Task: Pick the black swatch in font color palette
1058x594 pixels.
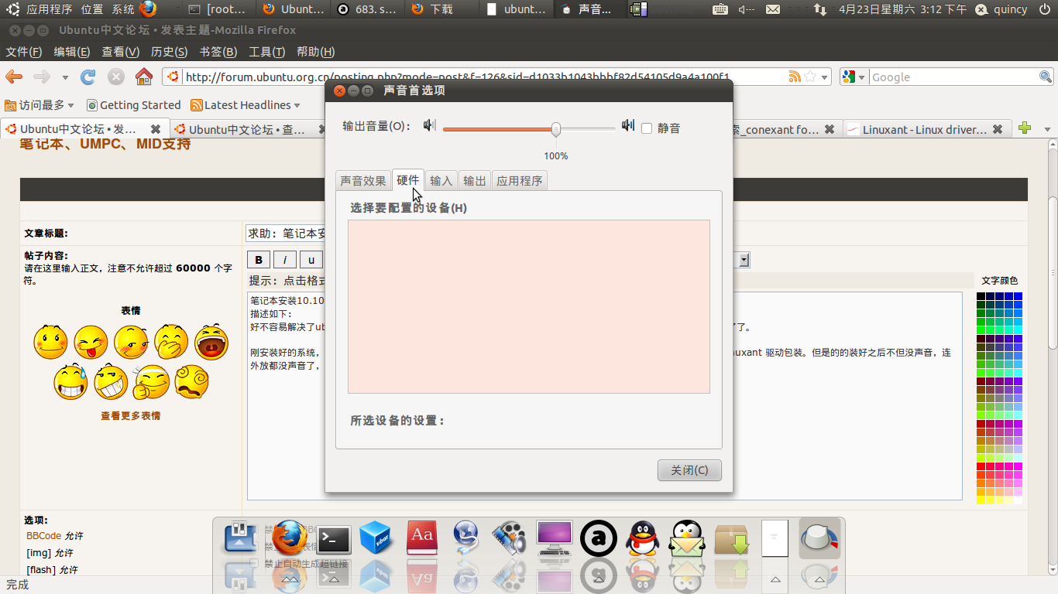Action: 981,296
